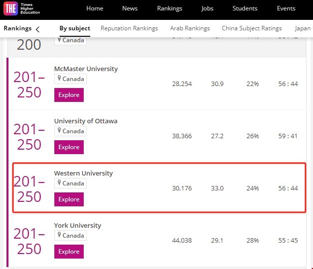This screenshot has height=269, width=313.
Task: Open the Home menu item
Action: tap(95, 8)
